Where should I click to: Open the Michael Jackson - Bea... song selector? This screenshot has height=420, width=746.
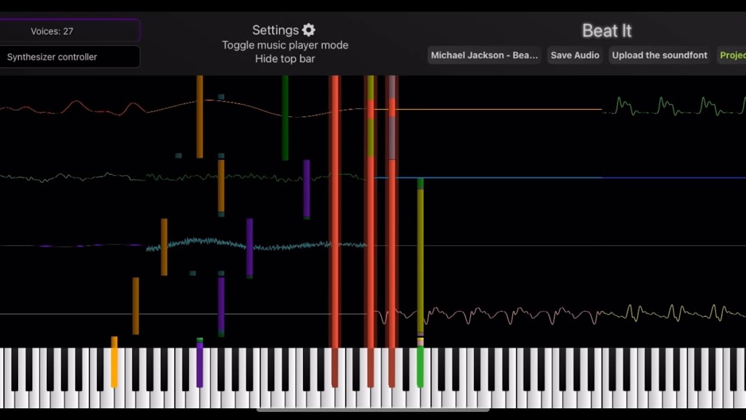pyautogui.click(x=484, y=55)
